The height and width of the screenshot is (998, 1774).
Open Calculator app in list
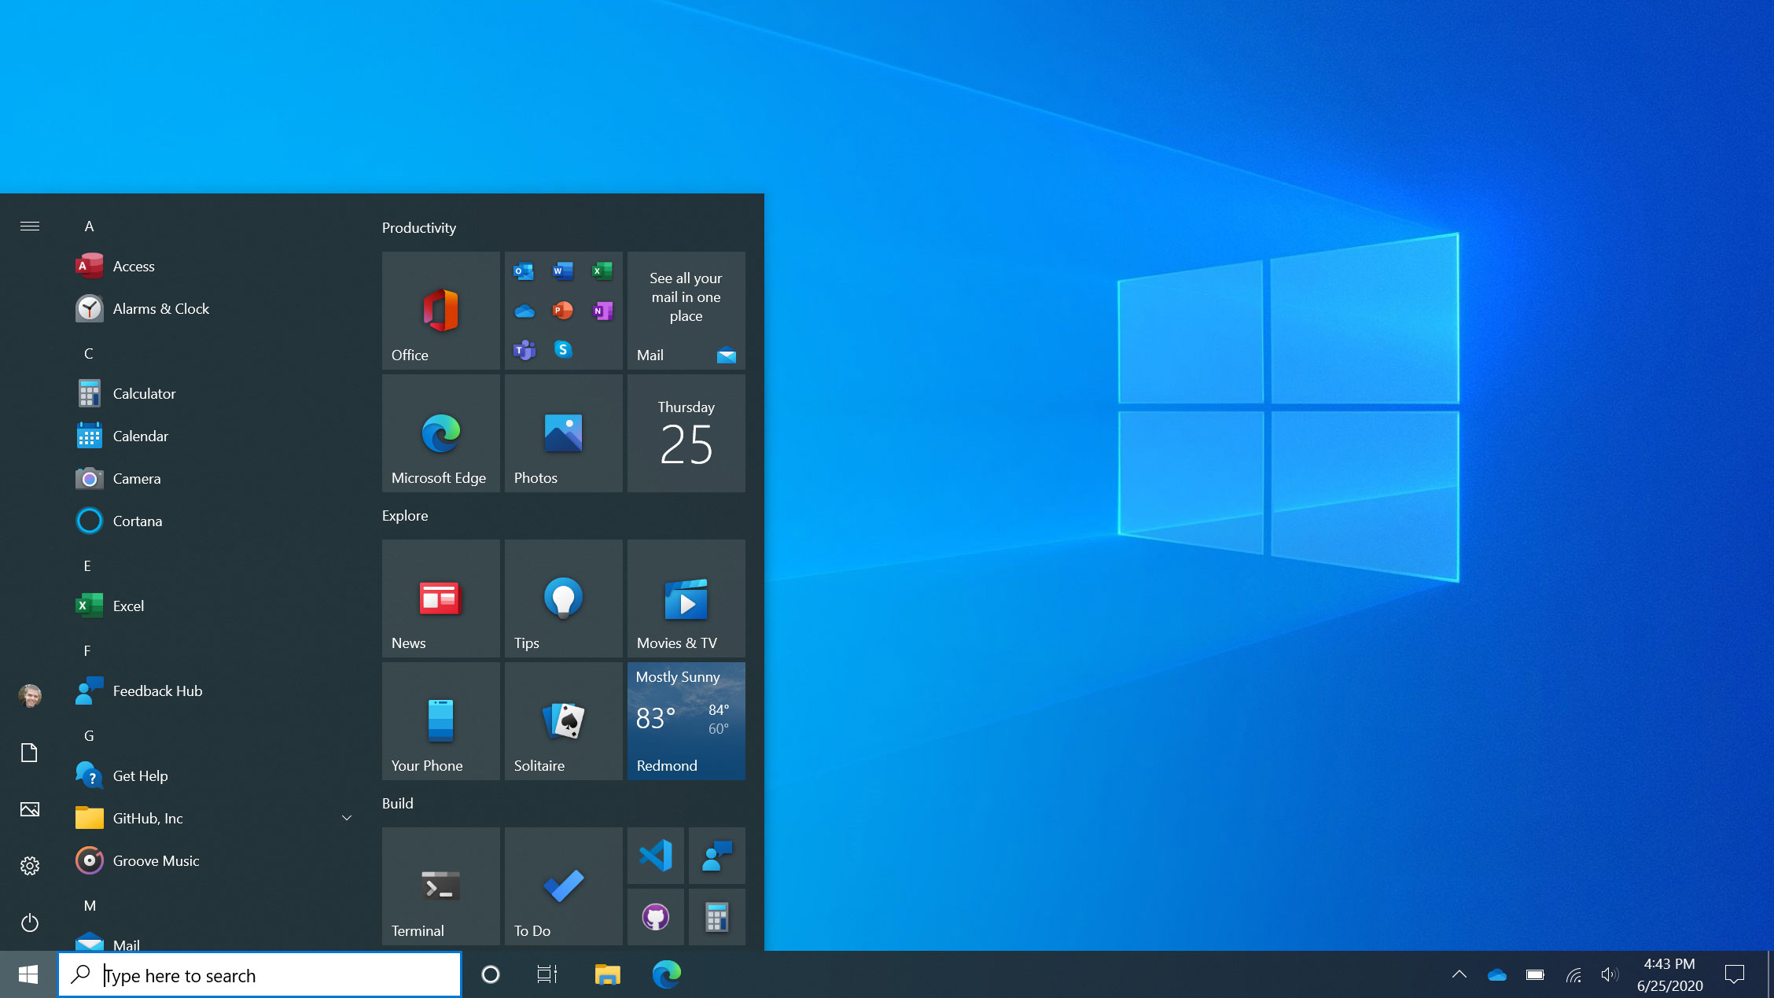(144, 392)
